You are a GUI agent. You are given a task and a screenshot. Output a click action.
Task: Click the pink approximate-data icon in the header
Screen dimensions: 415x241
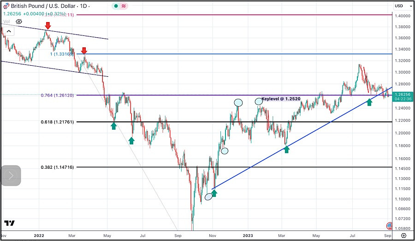[x=124, y=6]
